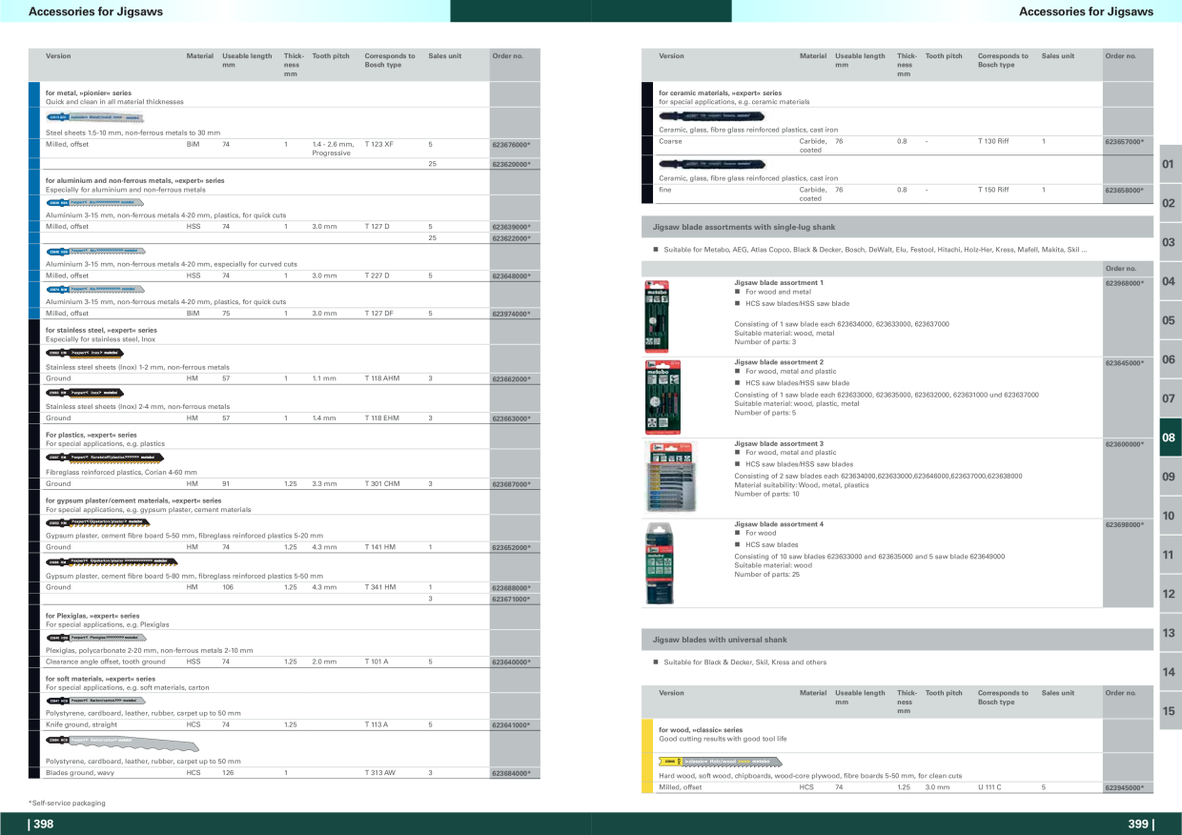Viewport: 1182px width, 835px height.
Task: Go to chapter tab 03
Action: pyautogui.click(x=1169, y=242)
